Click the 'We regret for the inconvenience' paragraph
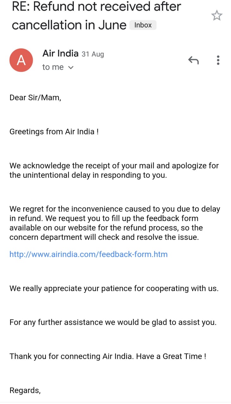Screen dimensions: 231x404 coord(115,223)
